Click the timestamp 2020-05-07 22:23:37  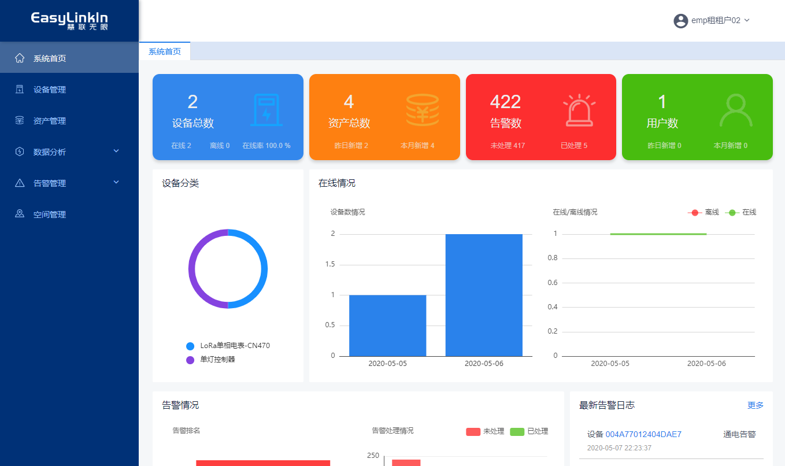coord(618,448)
